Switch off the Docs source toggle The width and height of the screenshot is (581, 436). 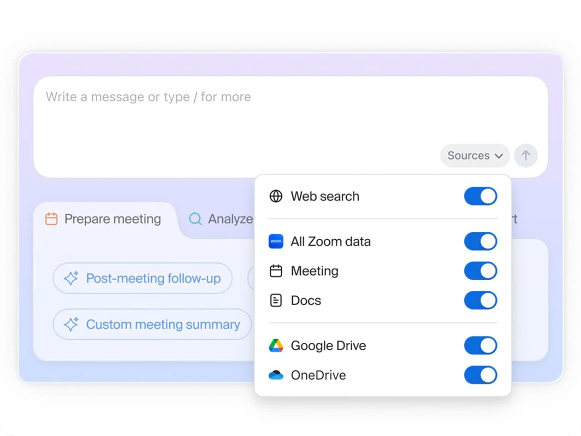point(480,300)
